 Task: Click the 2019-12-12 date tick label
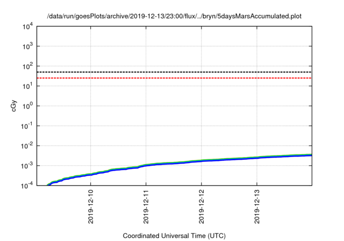point(202,207)
